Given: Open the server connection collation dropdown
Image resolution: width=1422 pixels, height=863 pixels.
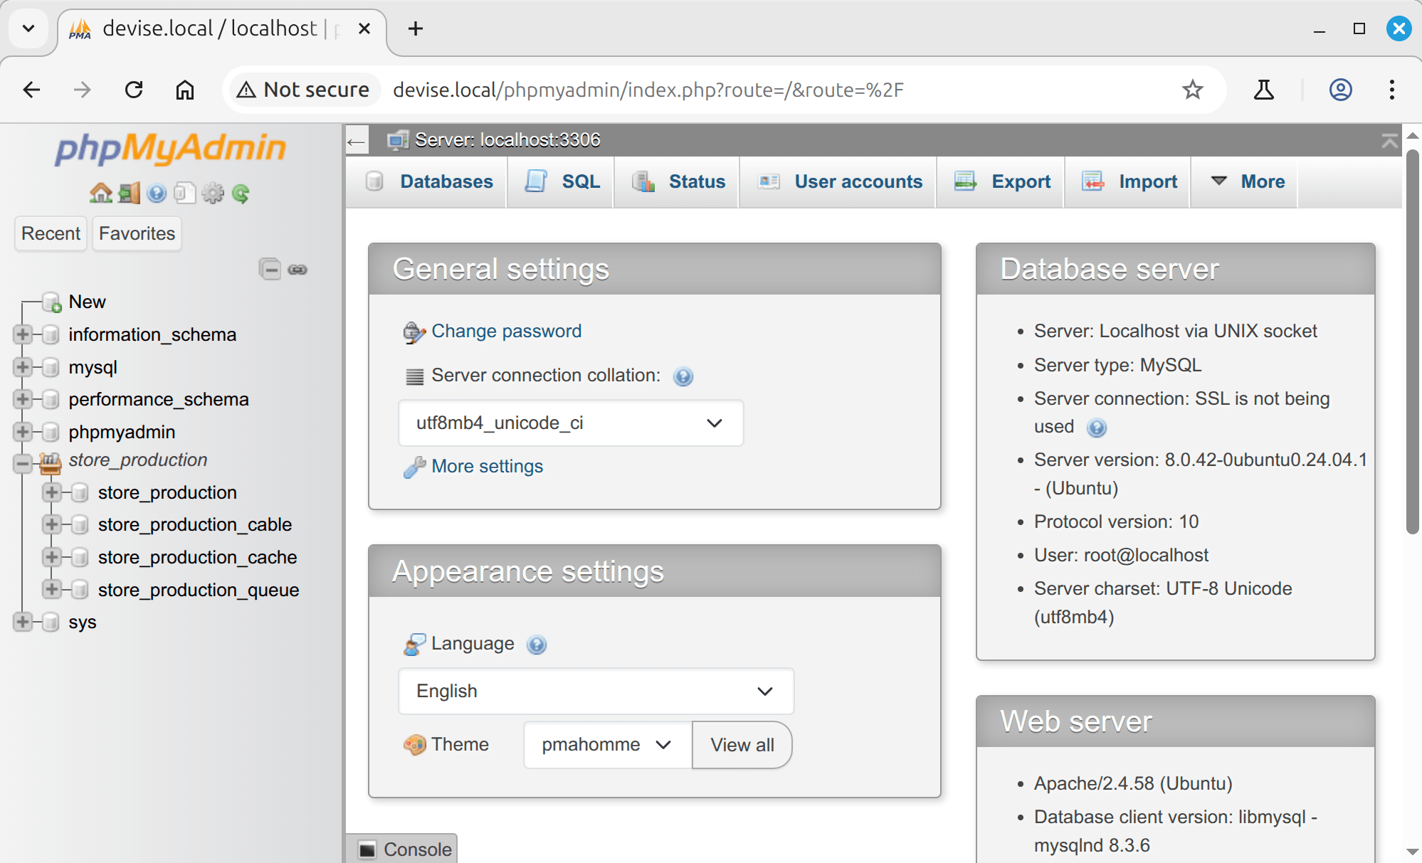Looking at the screenshot, I should tap(571, 423).
